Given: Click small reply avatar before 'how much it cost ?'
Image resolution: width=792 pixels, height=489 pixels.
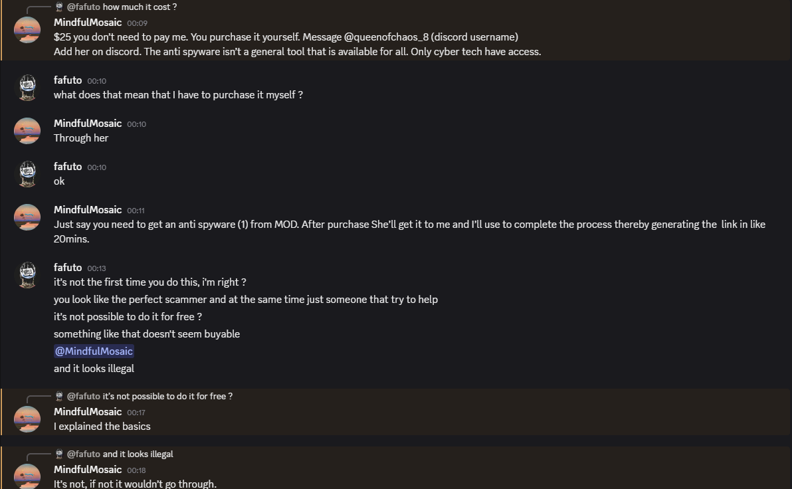Looking at the screenshot, I should tap(59, 7).
